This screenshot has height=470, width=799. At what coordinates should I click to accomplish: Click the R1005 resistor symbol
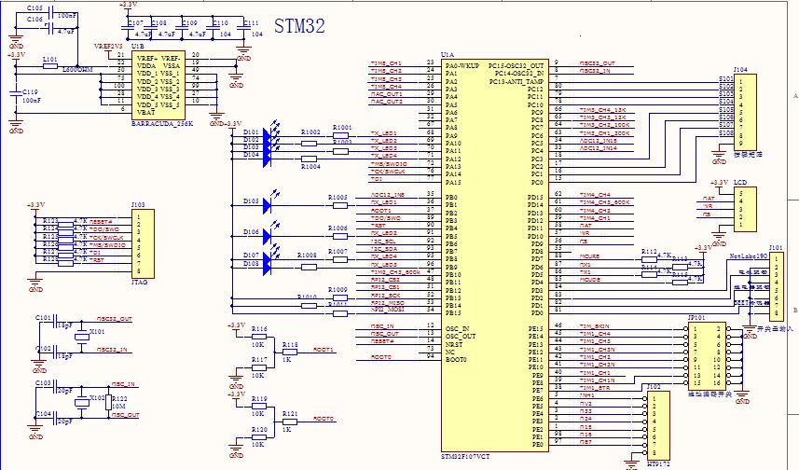click(340, 205)
